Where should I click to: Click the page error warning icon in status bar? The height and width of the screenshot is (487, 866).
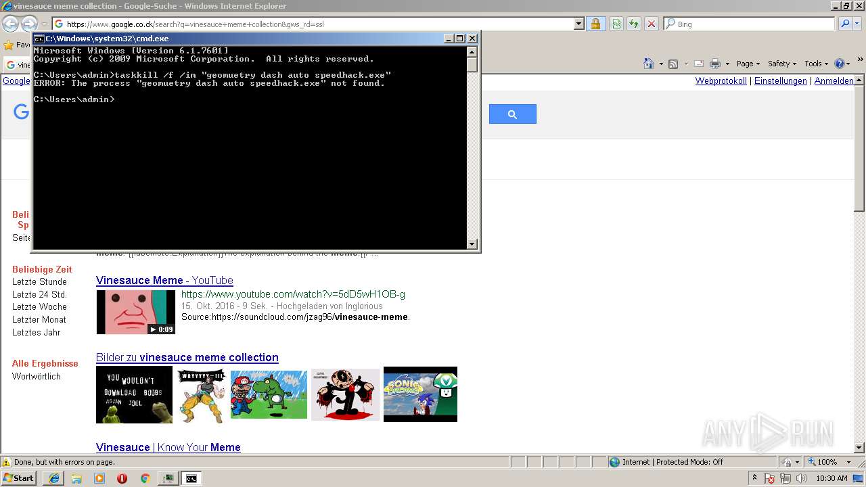pos(7,462)
